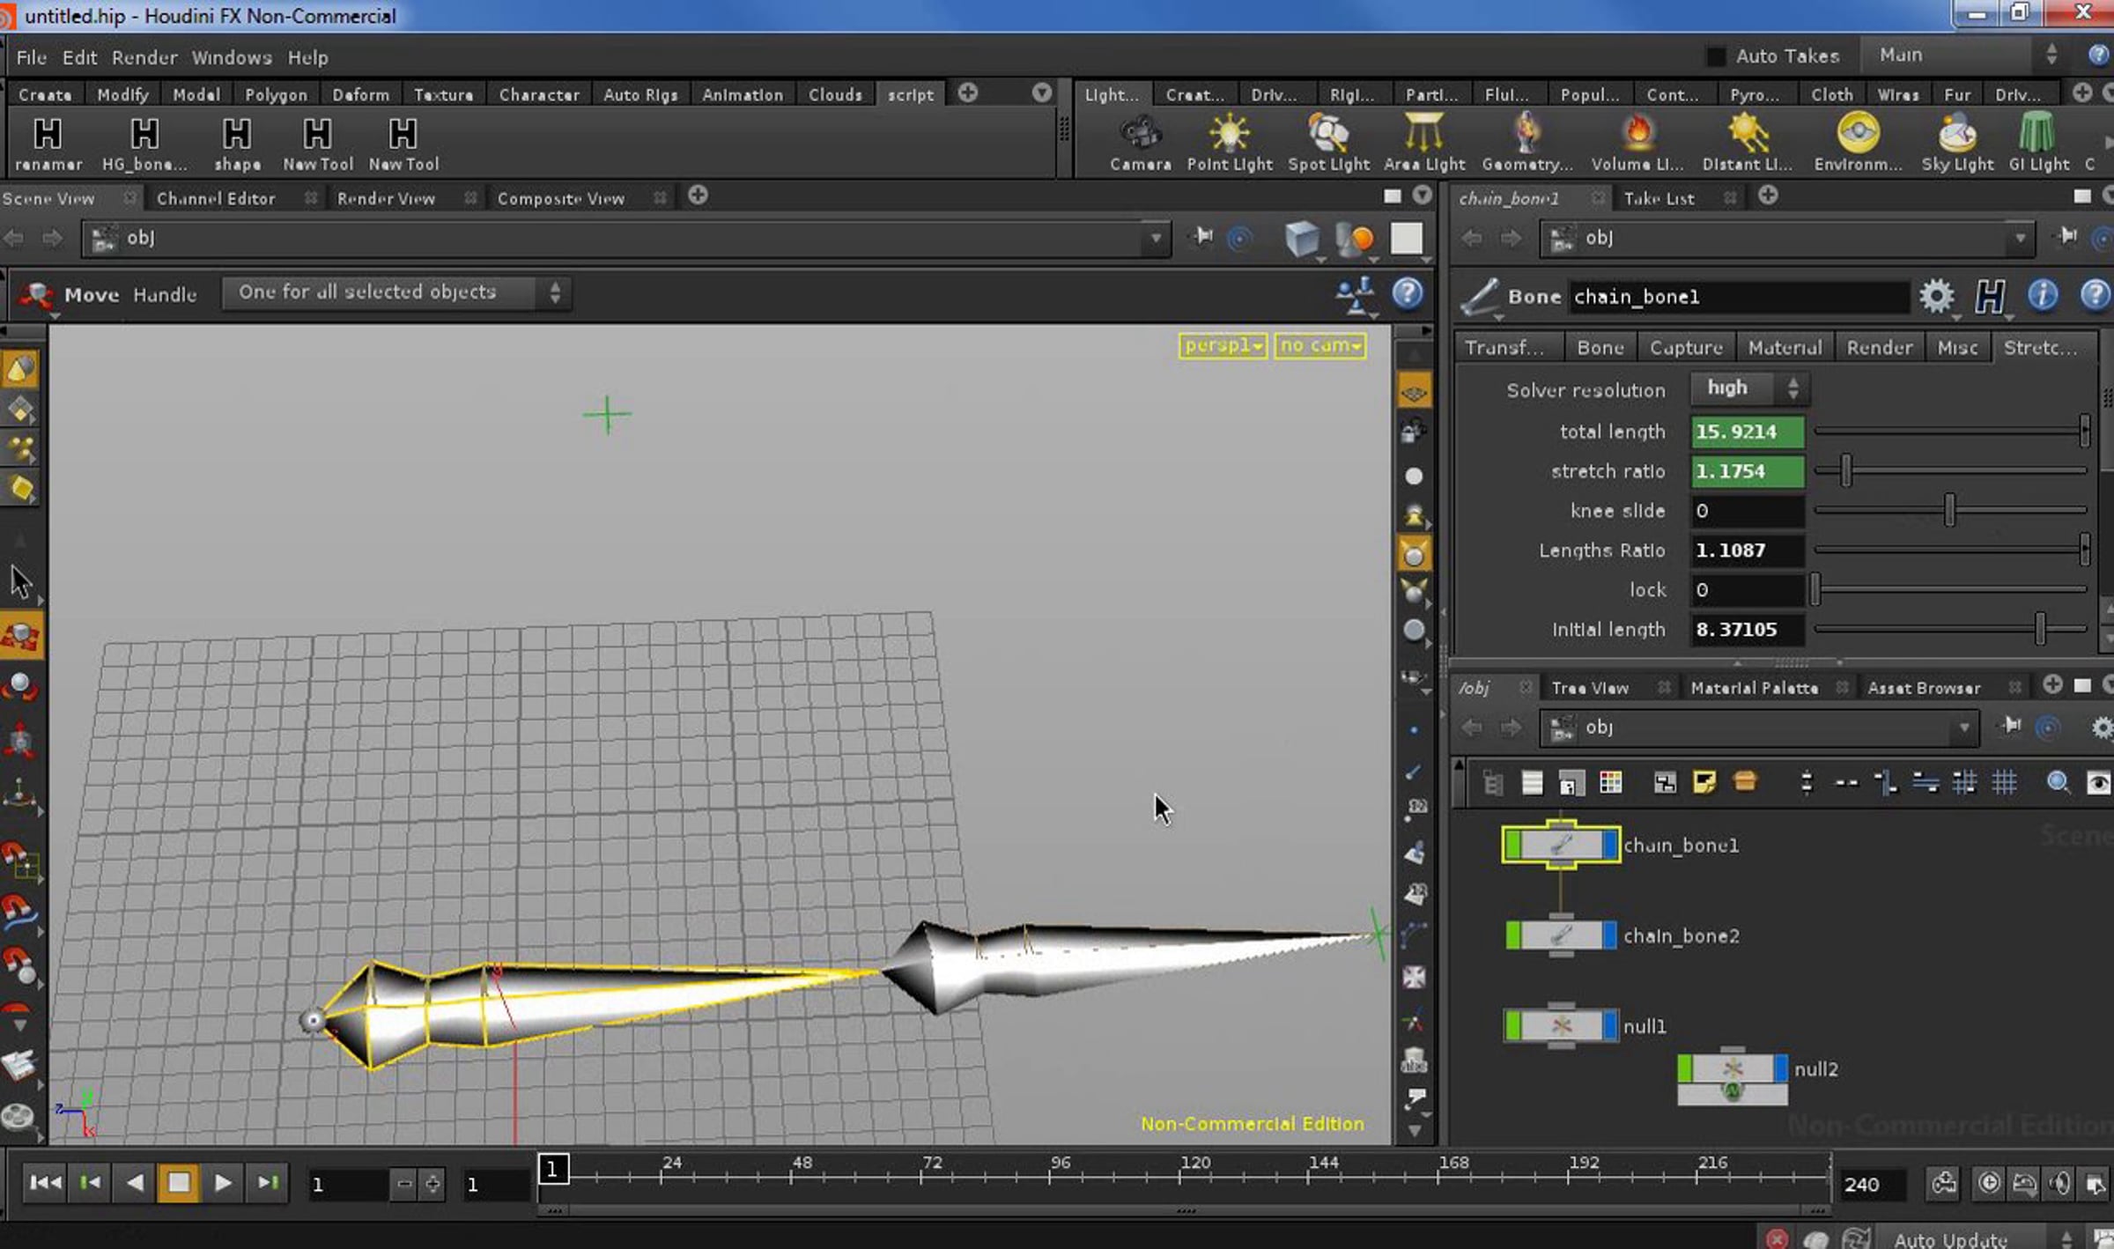The width and height of the screenshot is (2114, 1249).
Task: Open the 'no cam' camera menu
Action: coord(1319,345)
